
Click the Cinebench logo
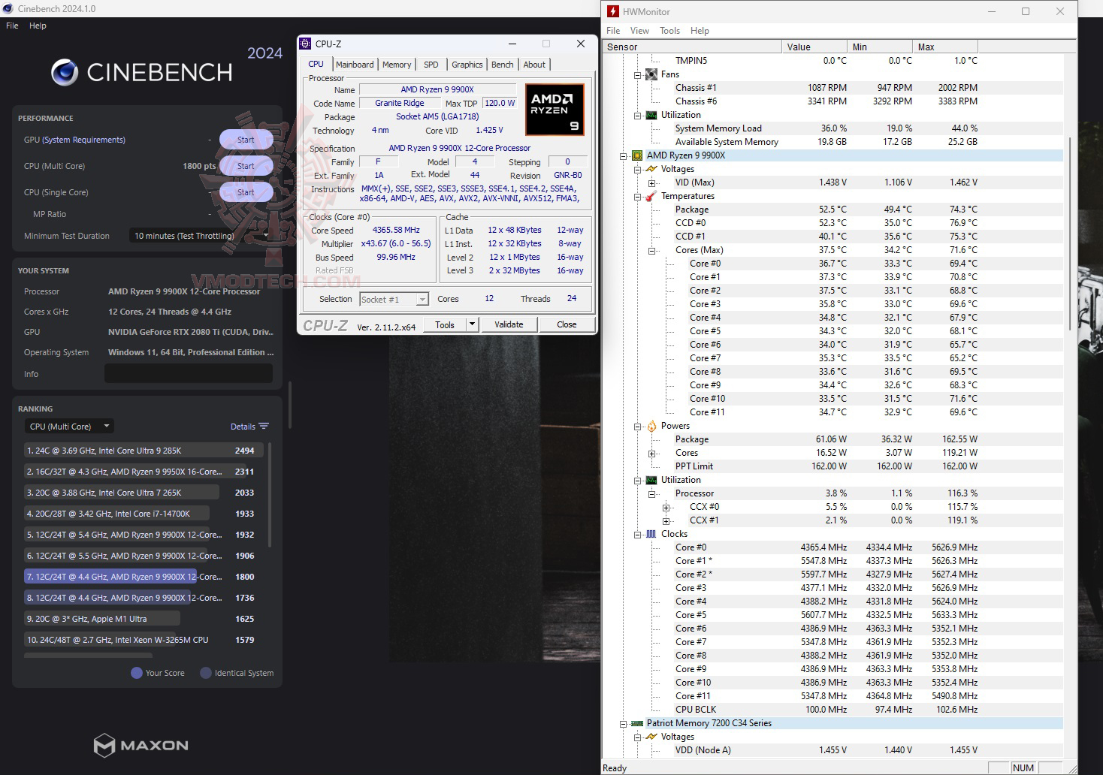click(x=141, y=72)
